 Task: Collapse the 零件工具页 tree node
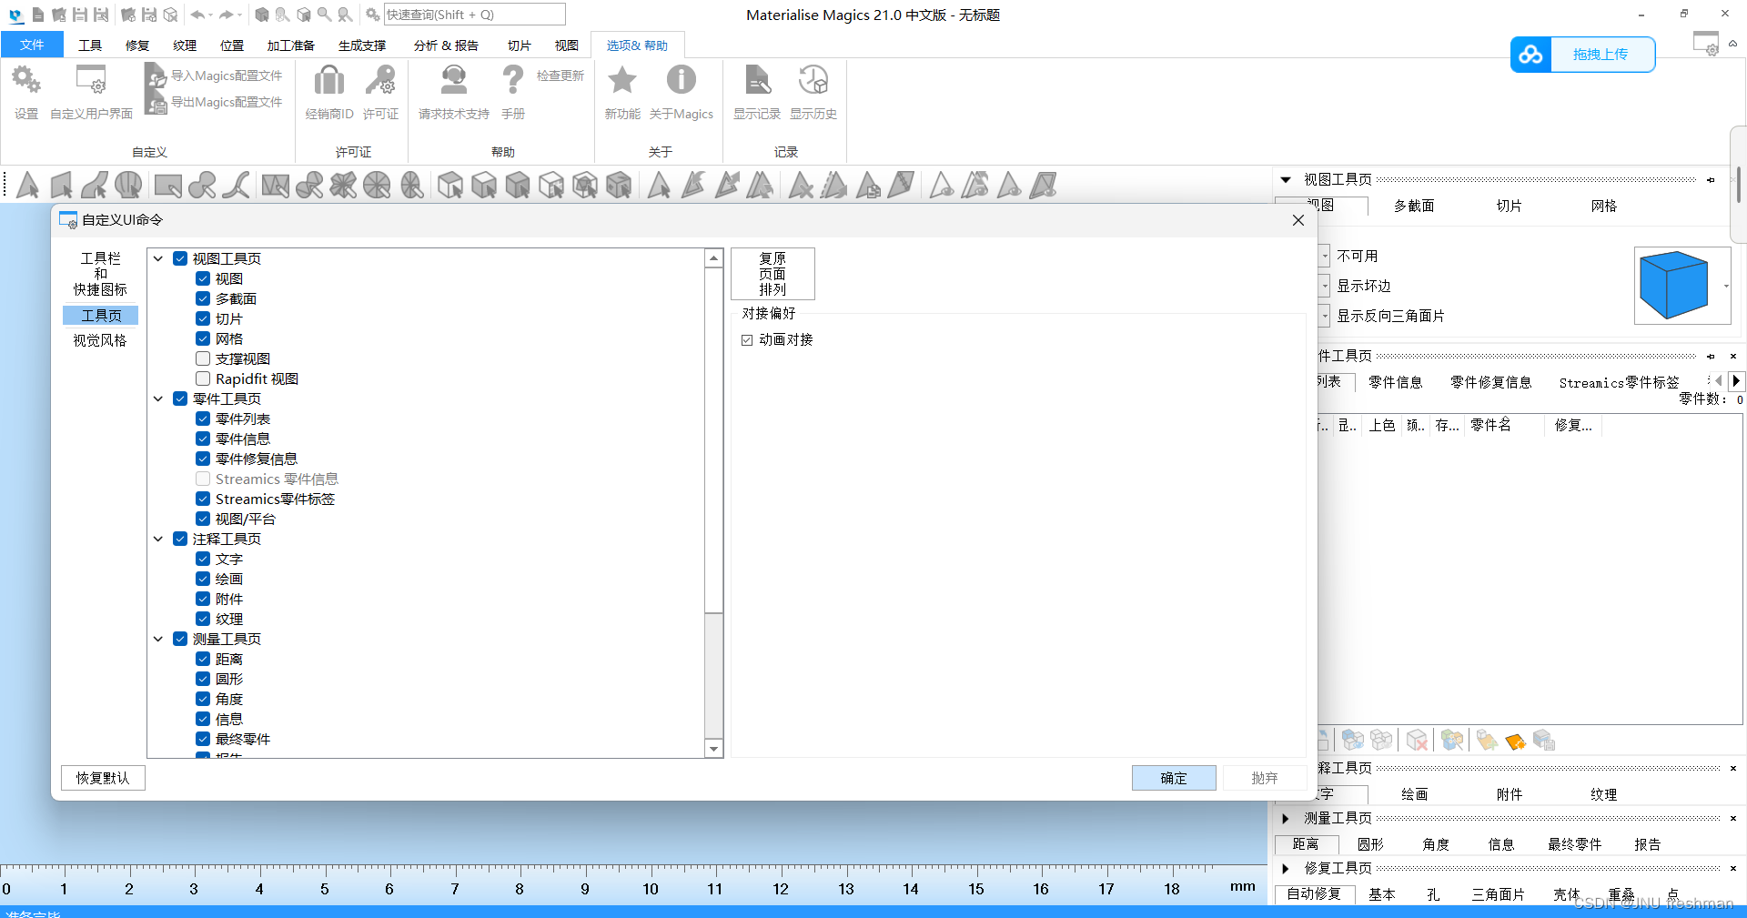pos(158,398)
